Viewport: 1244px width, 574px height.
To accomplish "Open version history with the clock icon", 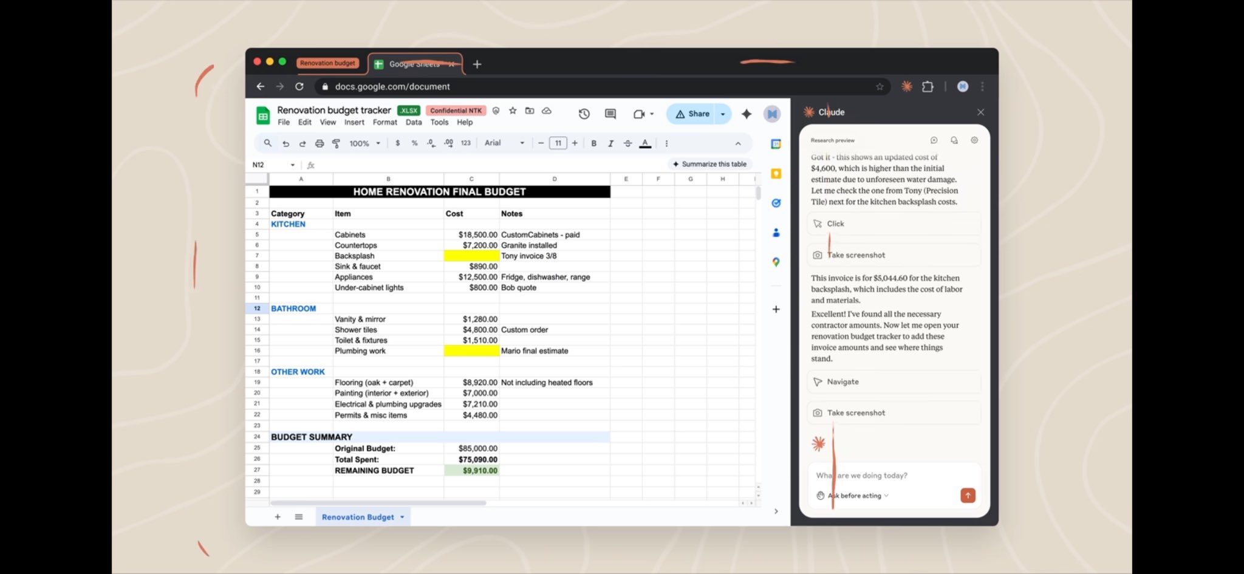I will click(x=584, y=114).
